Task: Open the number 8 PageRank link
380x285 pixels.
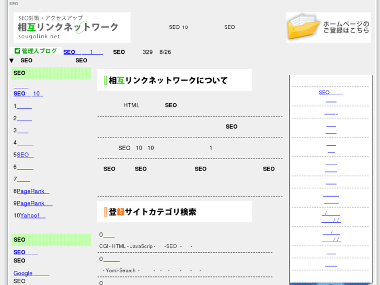Action: click(x=32, y=191)
